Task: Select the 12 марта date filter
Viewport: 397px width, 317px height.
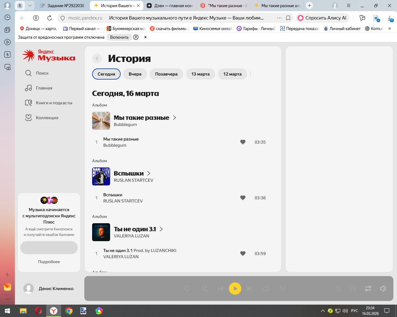Action: [232, 74]
